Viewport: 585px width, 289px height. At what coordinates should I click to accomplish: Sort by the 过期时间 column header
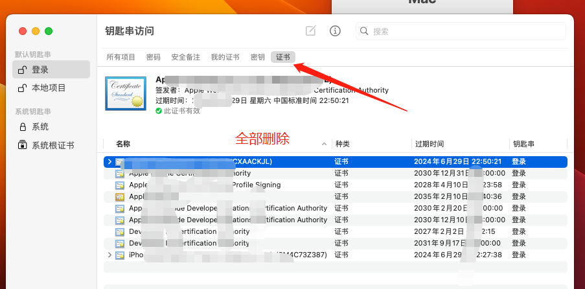pyautogui.click(x=430, y=144)
